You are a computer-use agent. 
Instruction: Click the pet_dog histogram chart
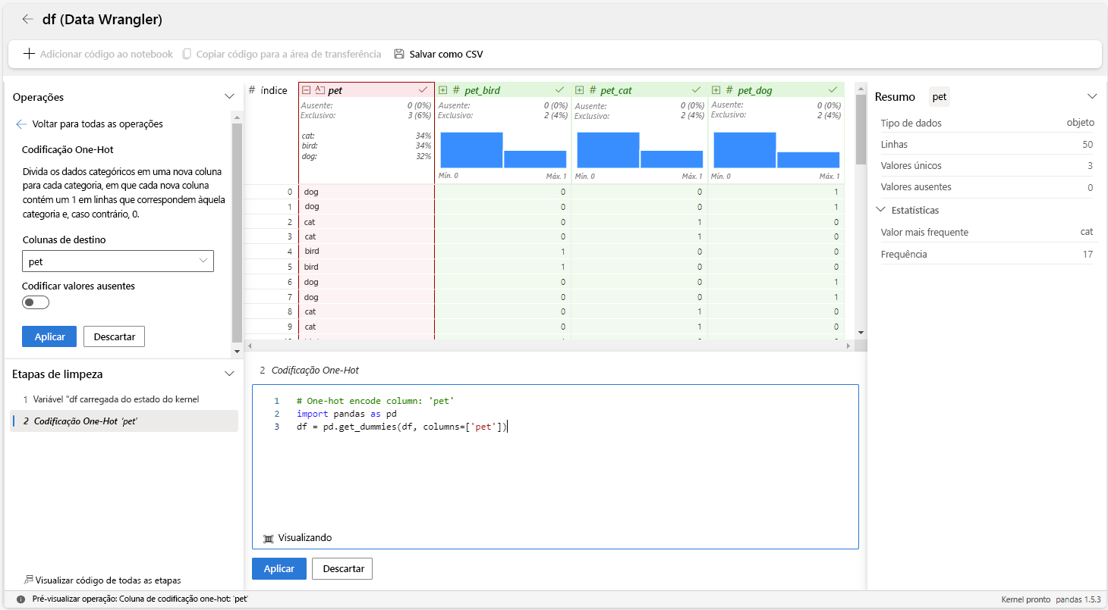pos(776,149)
